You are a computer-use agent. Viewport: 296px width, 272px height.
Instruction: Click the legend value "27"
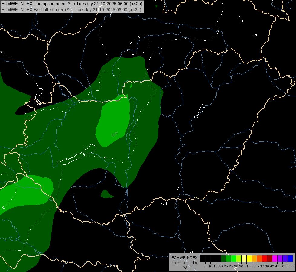(231, 266)
